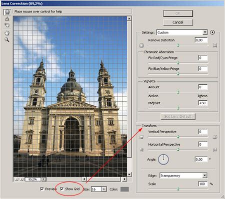
Task: Click the Midpoint value field
Action: [x=203, y=103]
